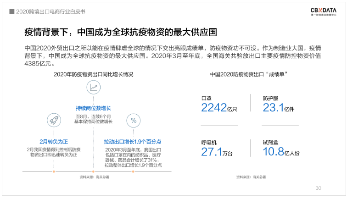Select the rightmost orange timeline dot
The image size is (347, 199).
click(134, 171)
